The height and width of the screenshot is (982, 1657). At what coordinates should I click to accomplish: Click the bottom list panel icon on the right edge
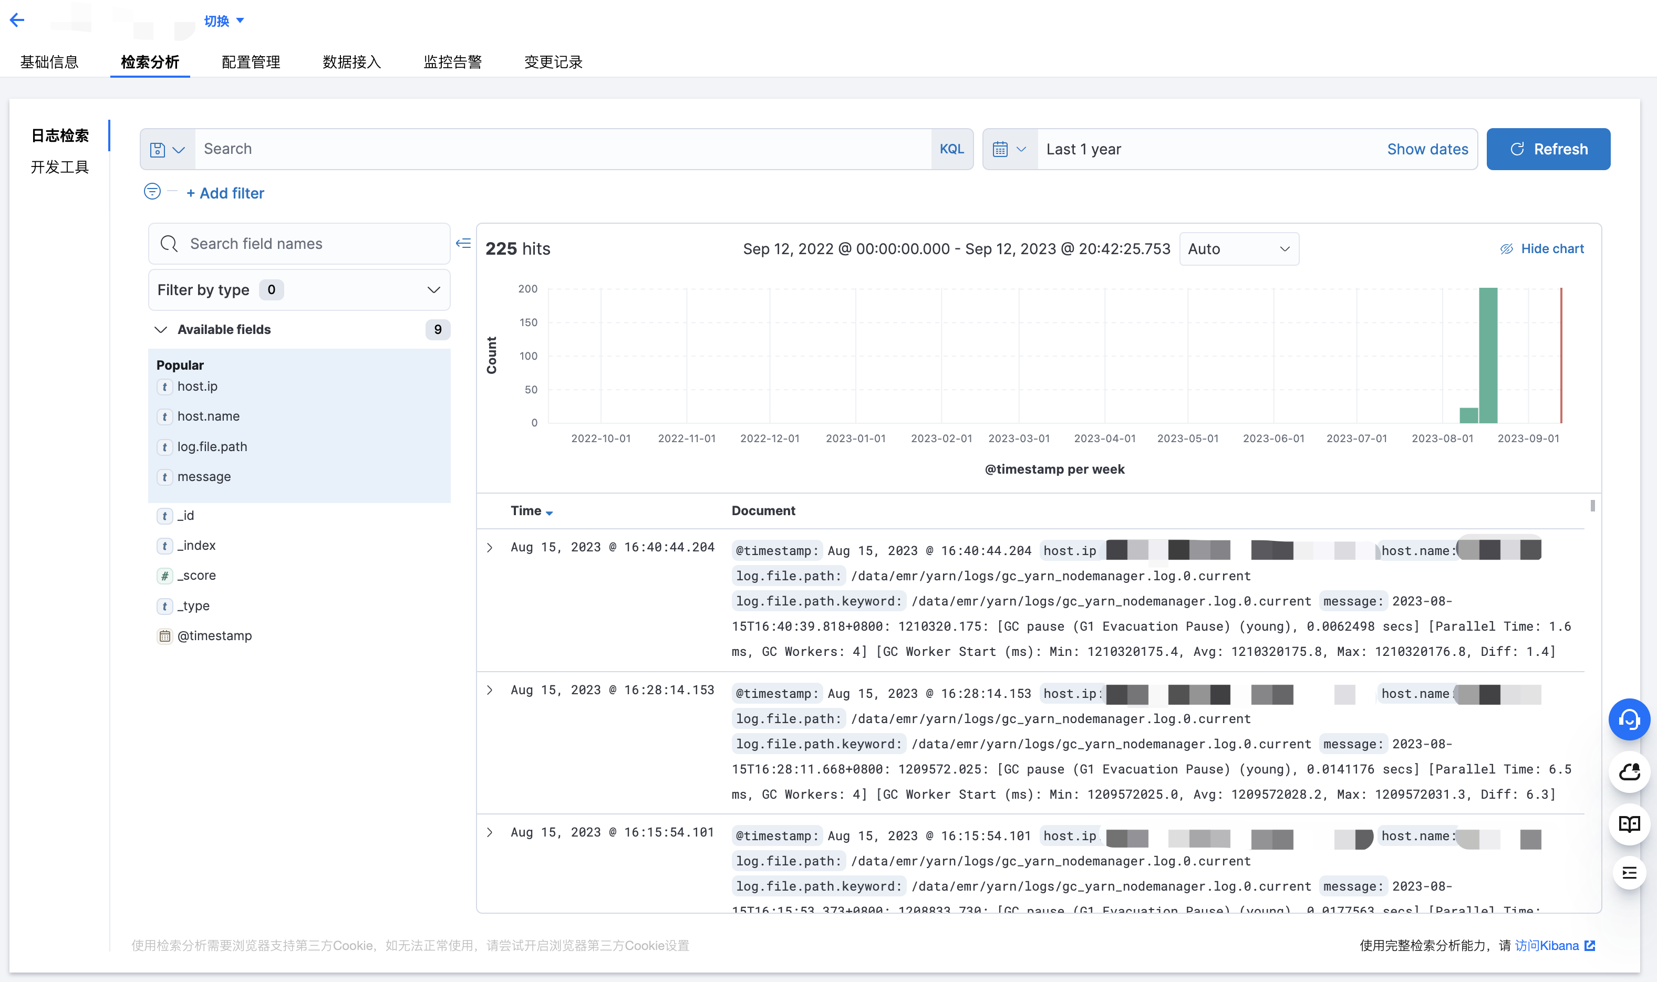click(1630, 873)
